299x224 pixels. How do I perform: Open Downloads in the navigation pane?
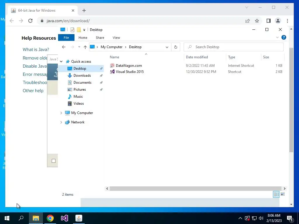click(x=82, y=76)
